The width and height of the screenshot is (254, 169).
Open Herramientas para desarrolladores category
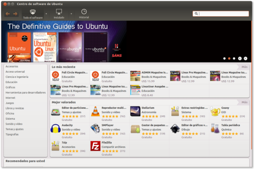25,92
